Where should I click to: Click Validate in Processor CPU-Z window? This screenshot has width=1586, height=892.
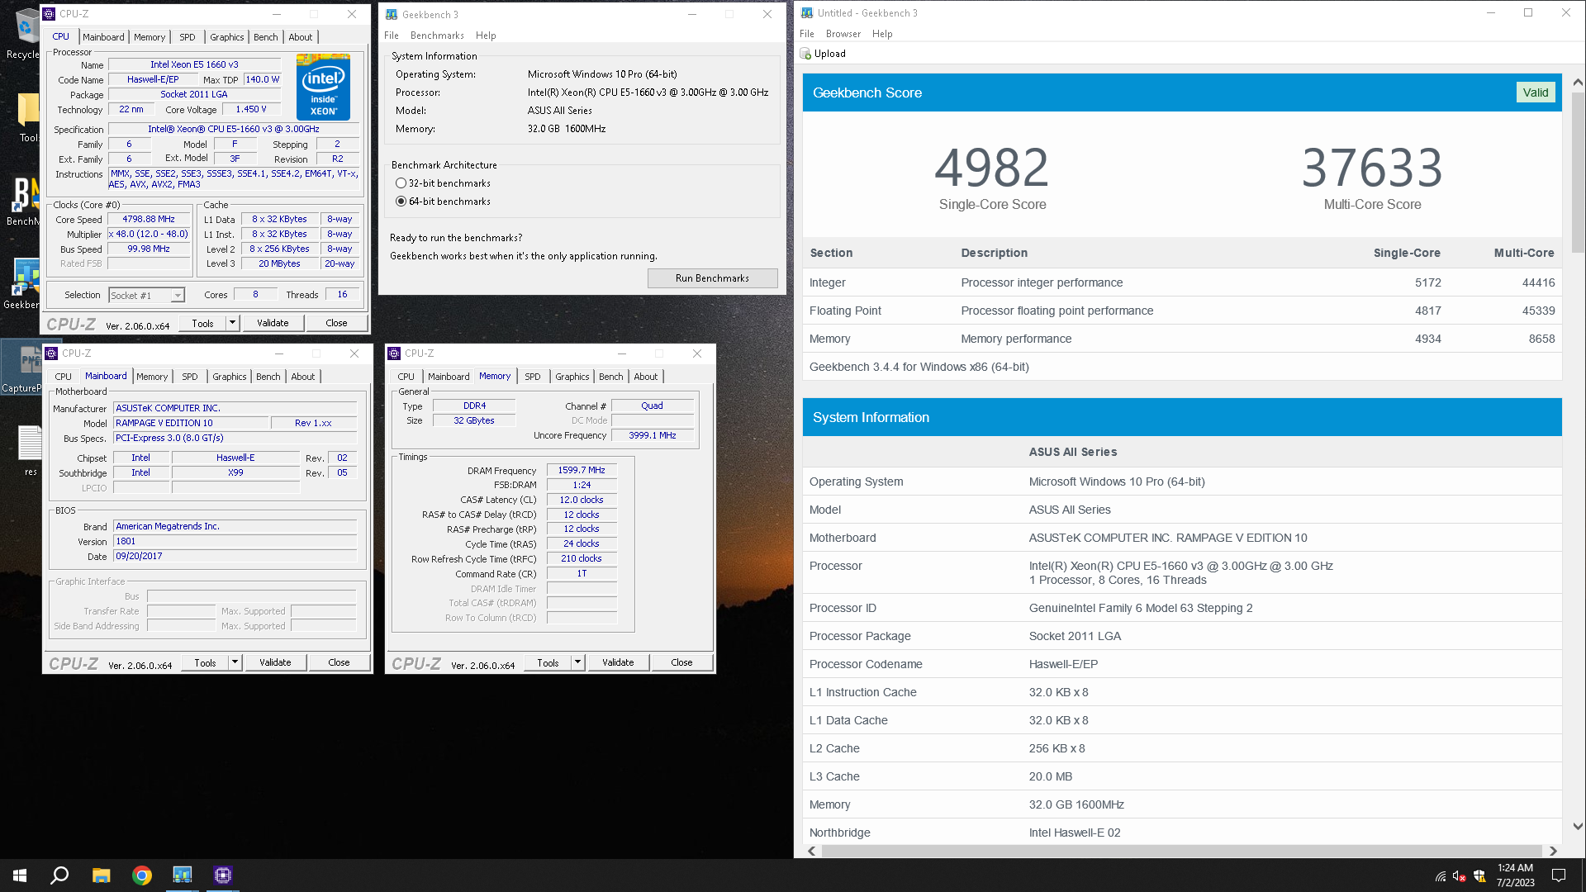click(273, 323)
